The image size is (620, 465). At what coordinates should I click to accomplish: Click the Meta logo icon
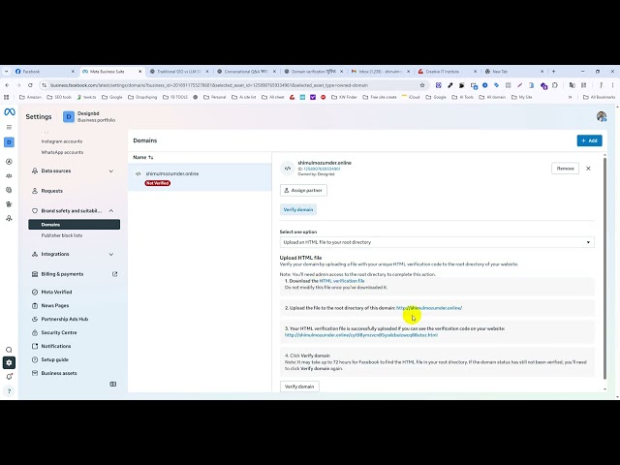10,112
